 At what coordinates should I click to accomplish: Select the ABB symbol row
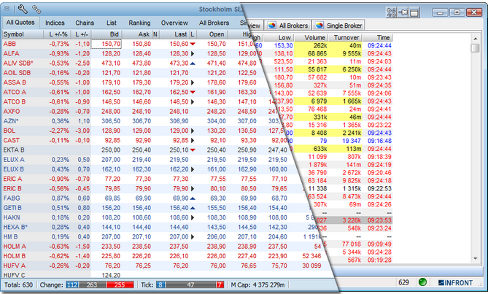coord(9,44)
